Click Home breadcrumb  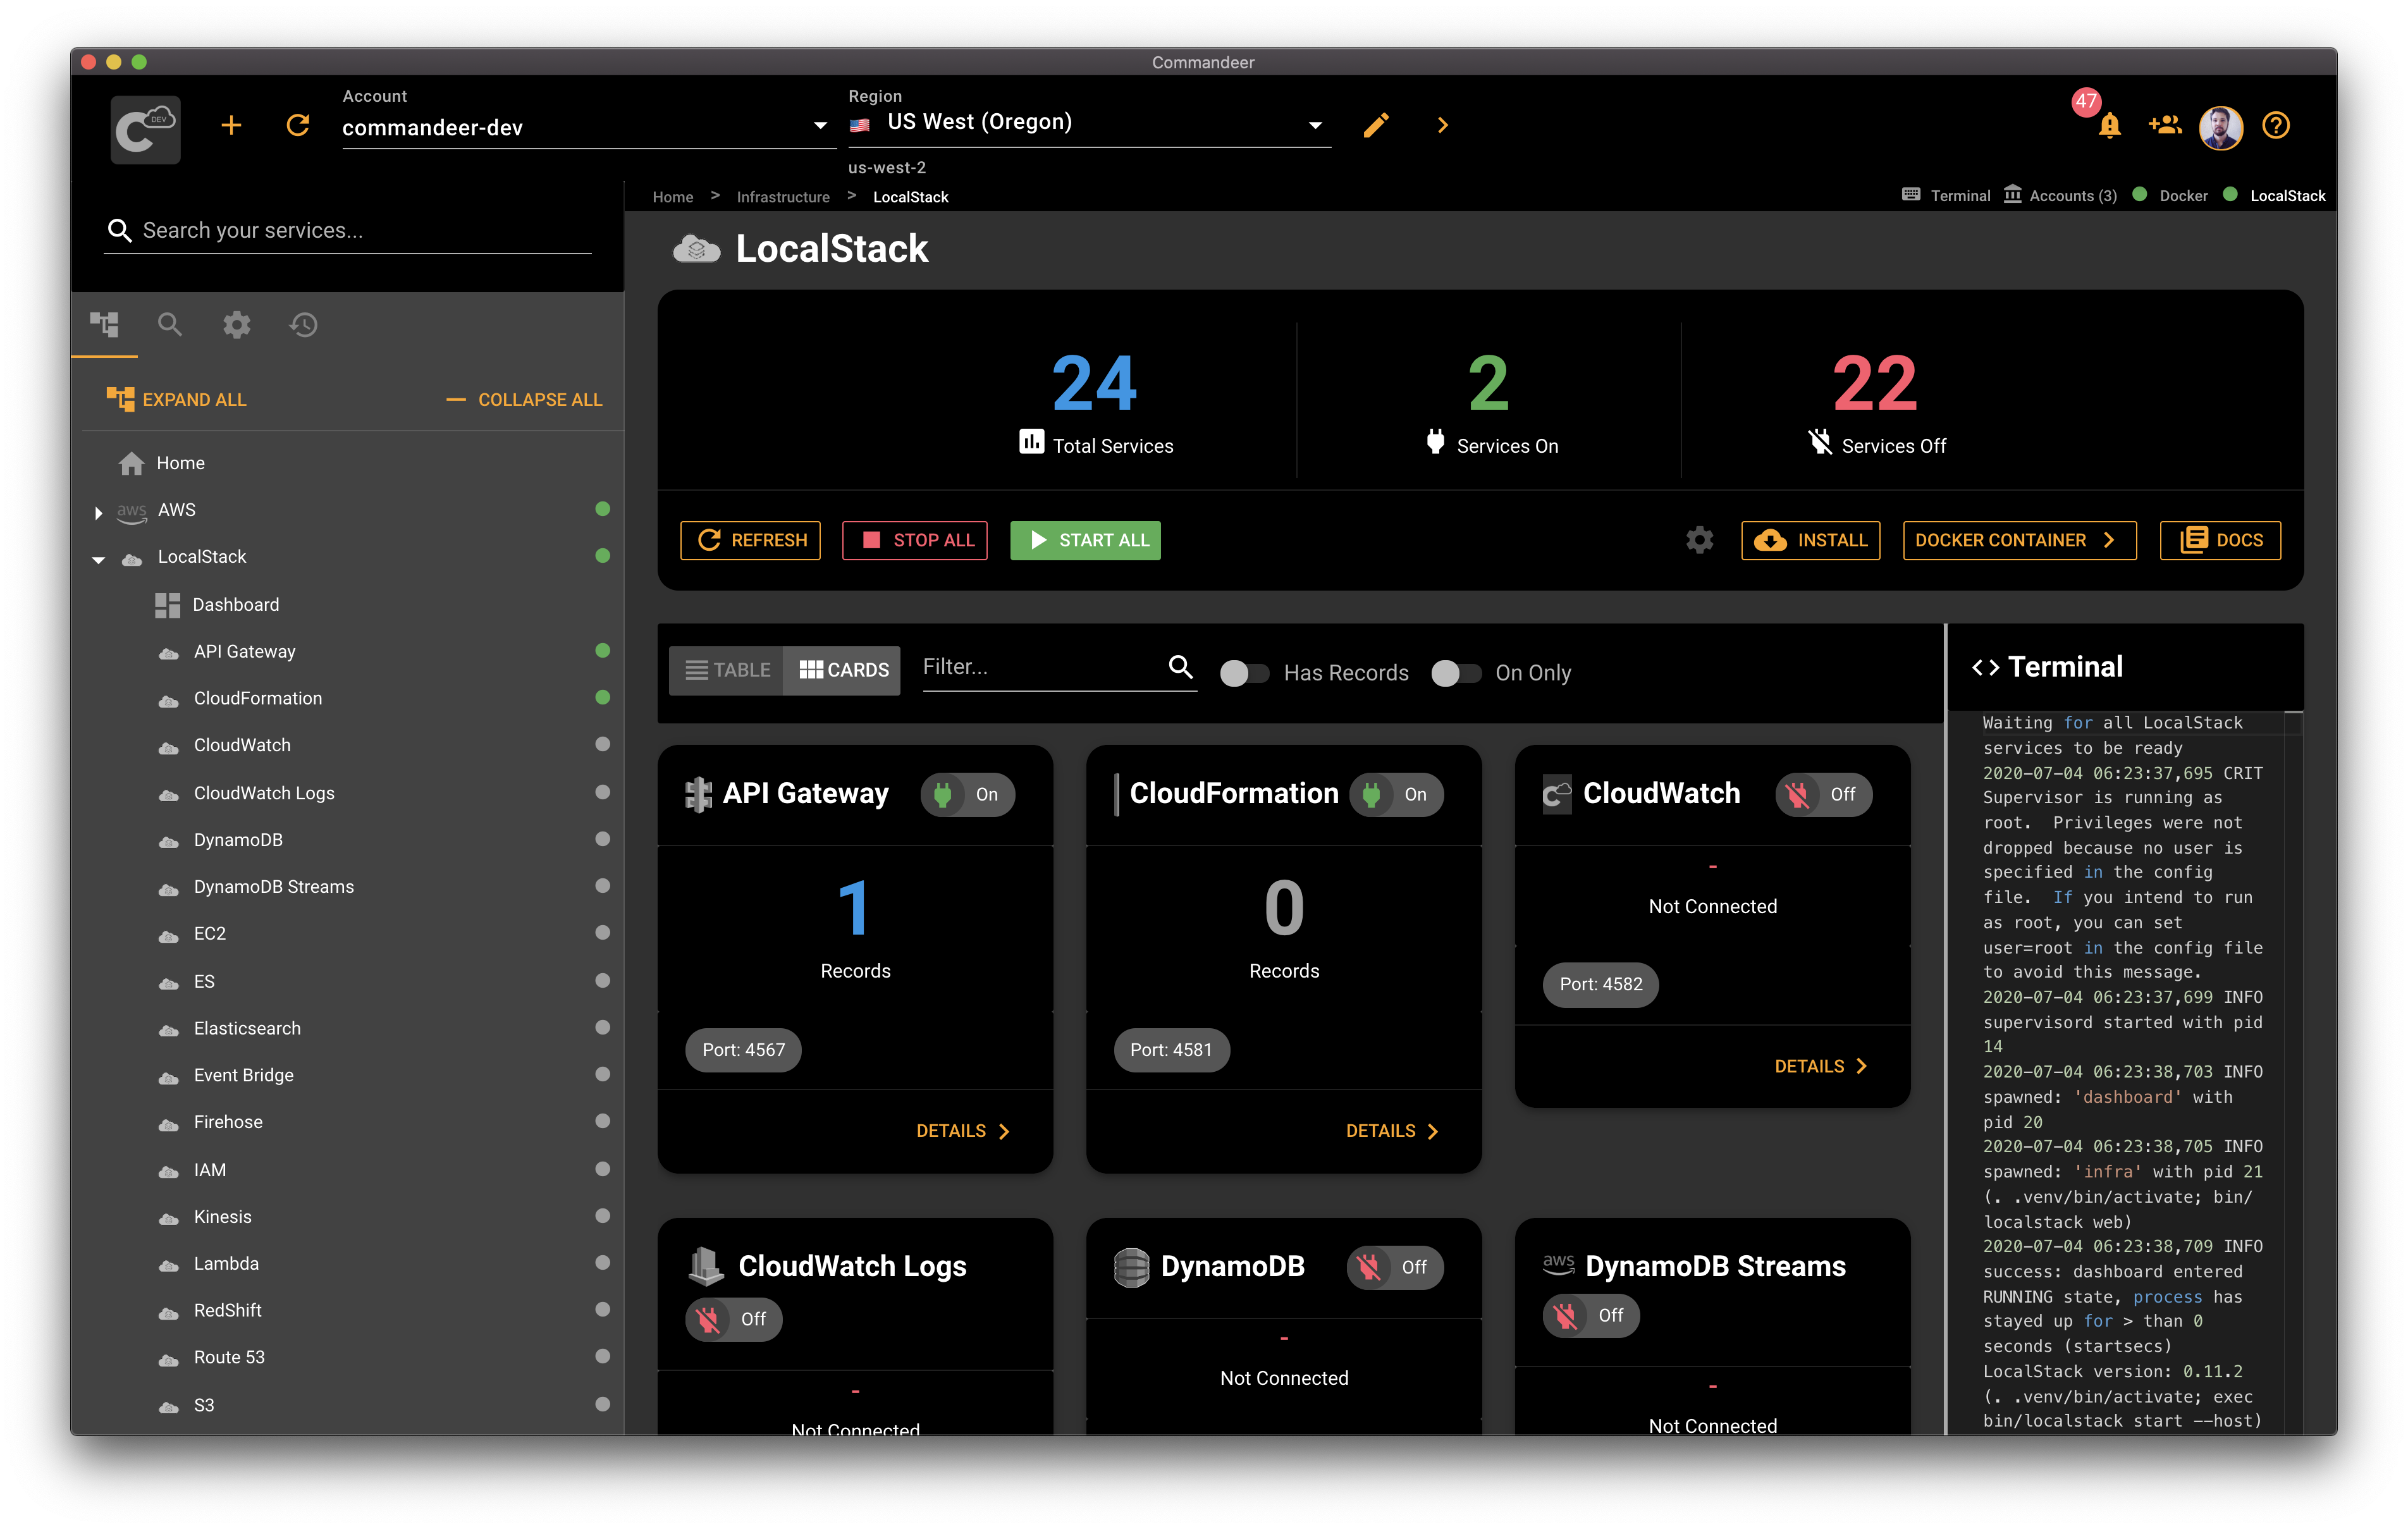click(x=673, y=197)
